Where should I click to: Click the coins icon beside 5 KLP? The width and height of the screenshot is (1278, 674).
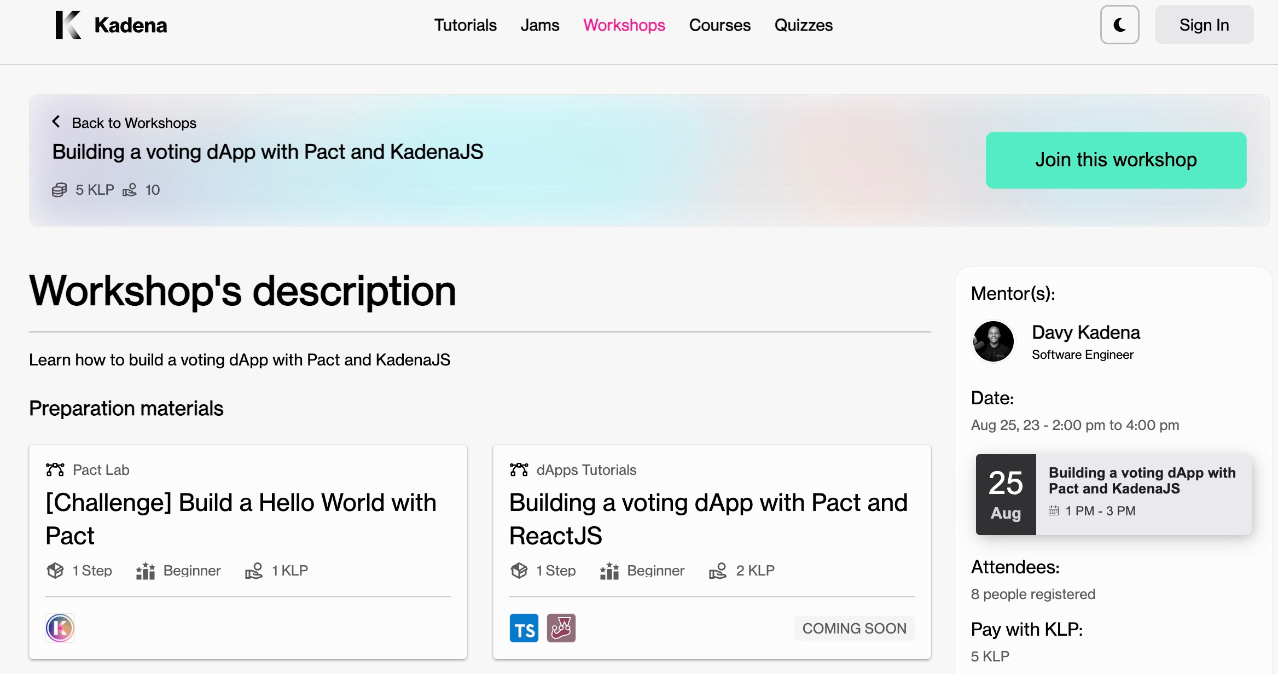tap(59, 190)
